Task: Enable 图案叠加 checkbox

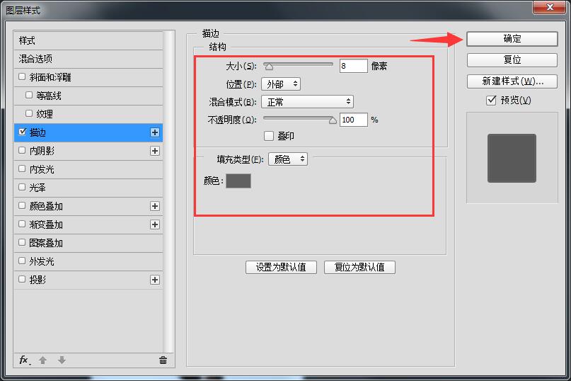Action: click(x=22, y=242)
